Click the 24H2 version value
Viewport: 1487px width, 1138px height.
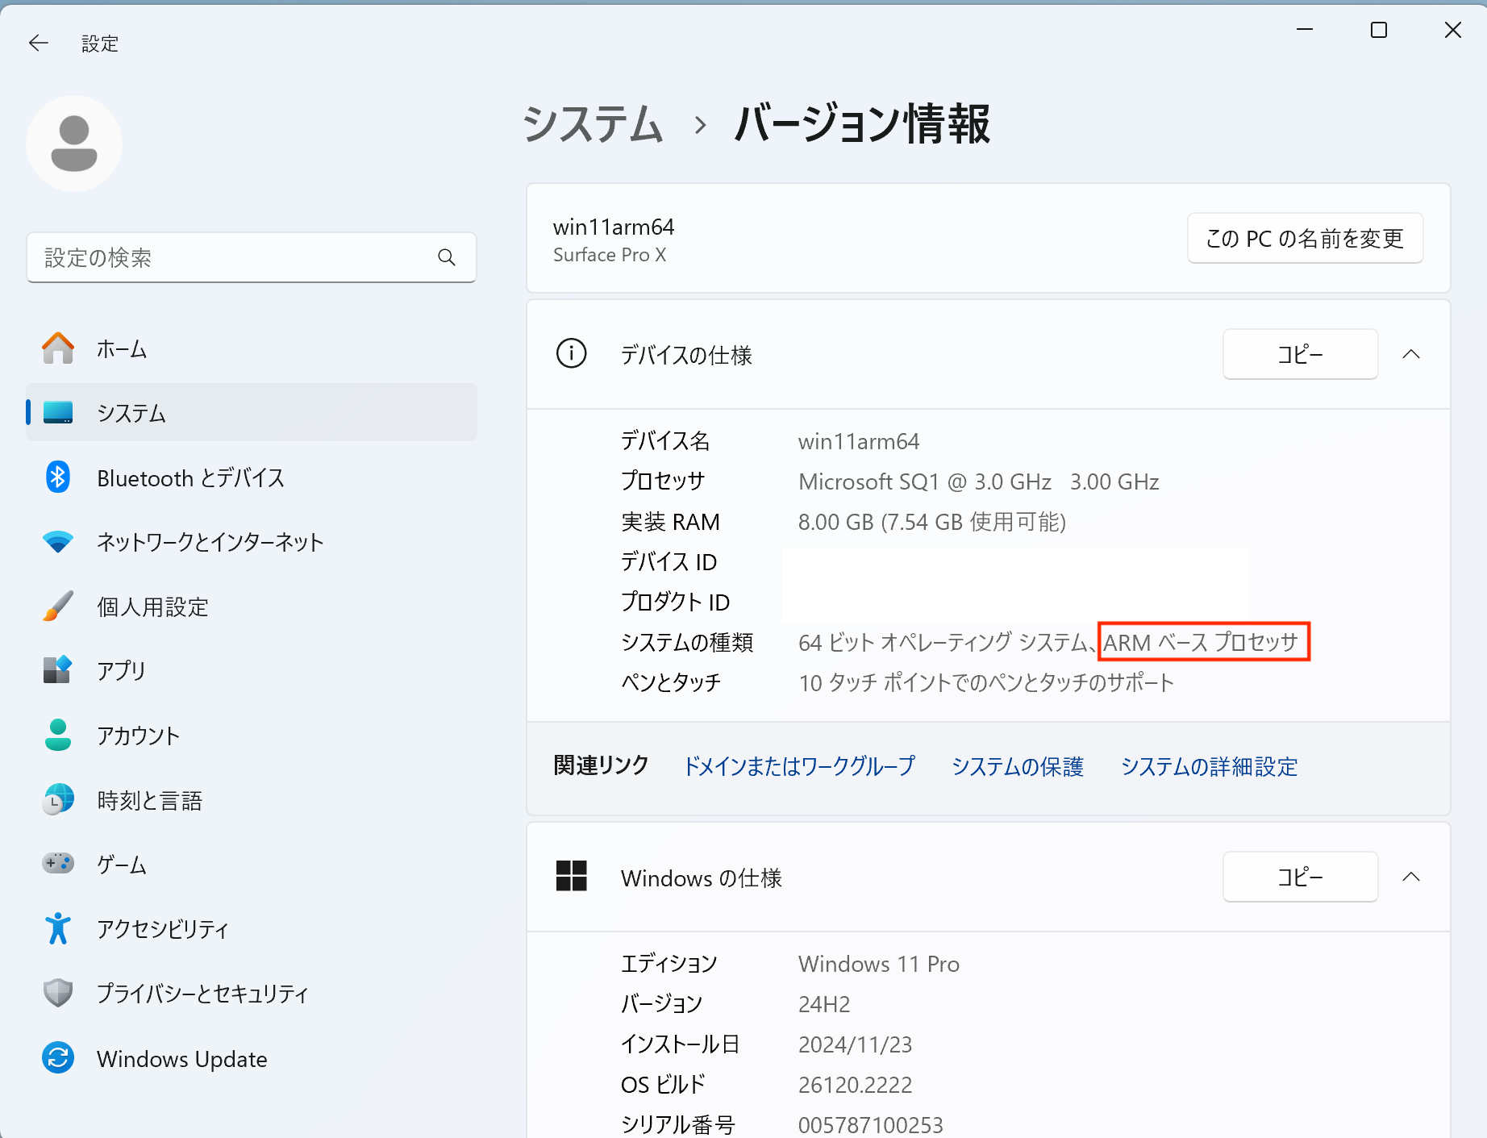823,1004
